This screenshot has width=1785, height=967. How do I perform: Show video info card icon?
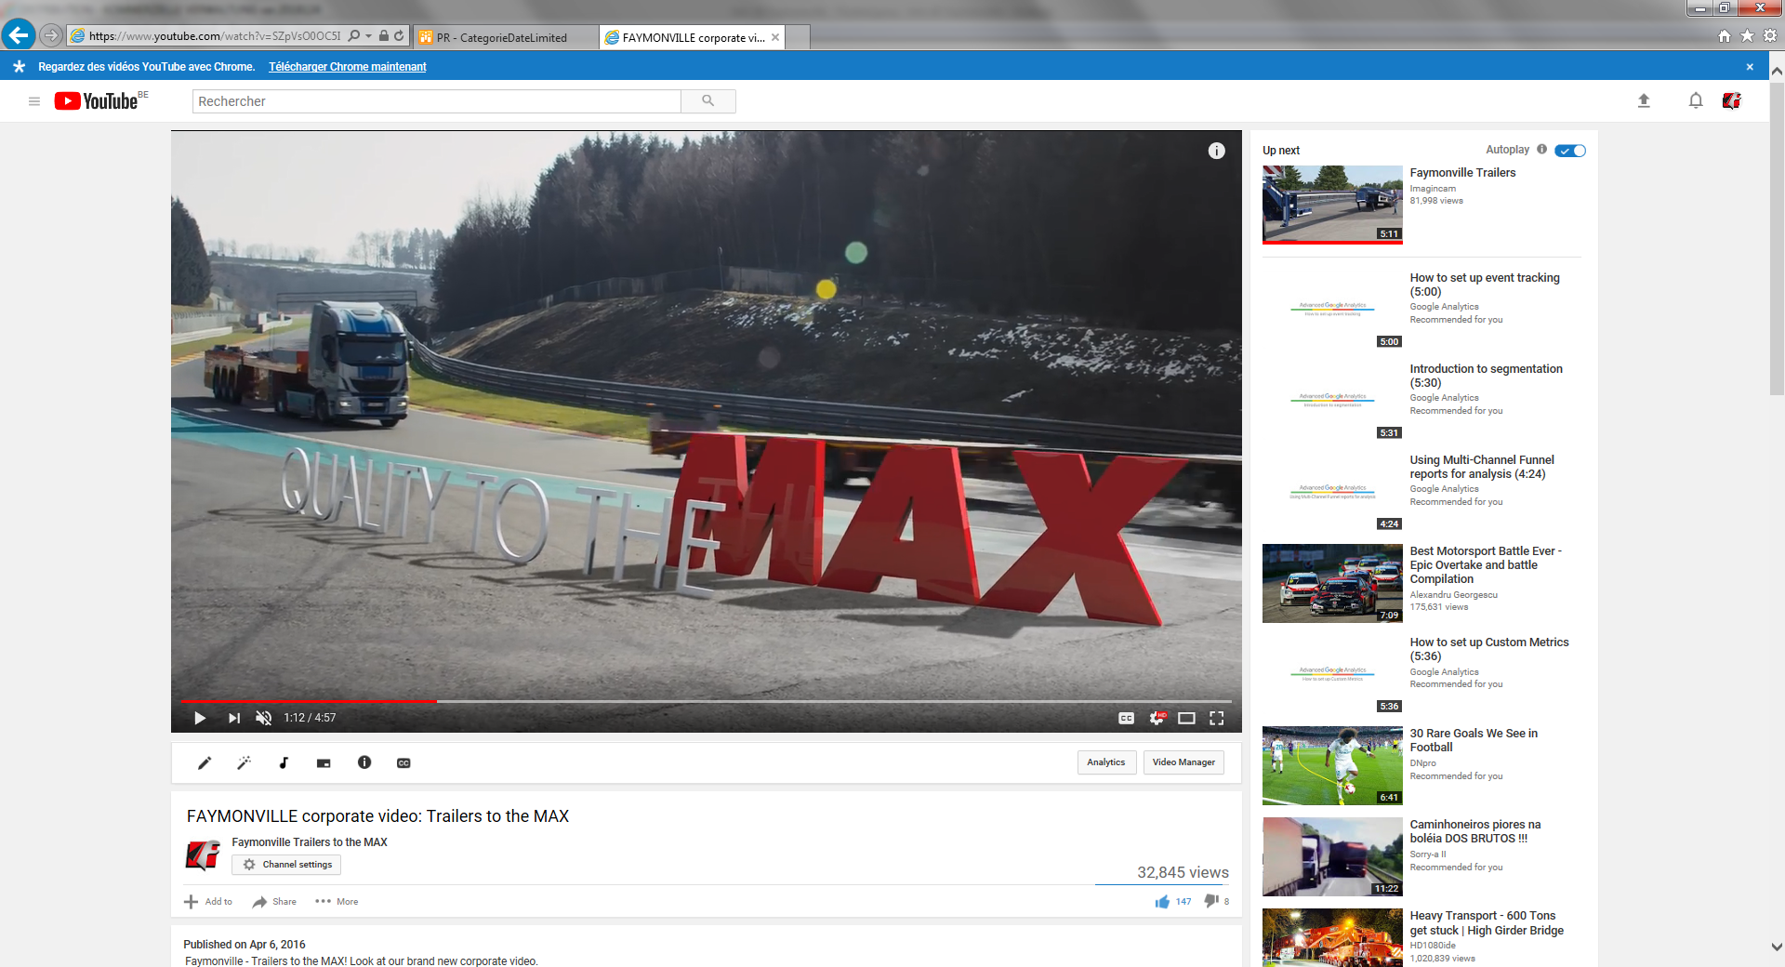click(1216, 151)
